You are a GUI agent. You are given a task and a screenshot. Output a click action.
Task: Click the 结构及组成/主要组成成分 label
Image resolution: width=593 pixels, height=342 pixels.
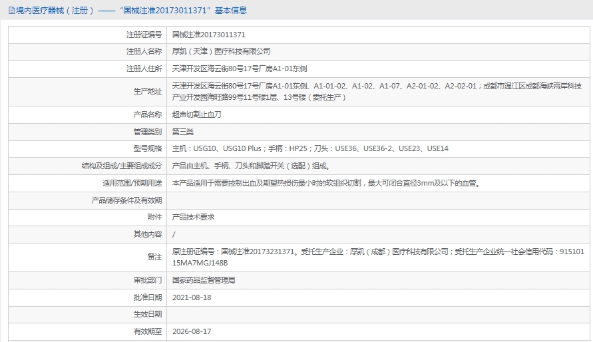[x=121, y=166]
